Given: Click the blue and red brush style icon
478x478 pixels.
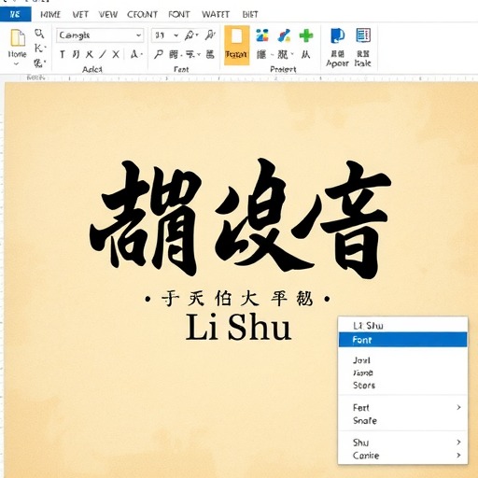Looking at the screenshot, I should [284, 35].
